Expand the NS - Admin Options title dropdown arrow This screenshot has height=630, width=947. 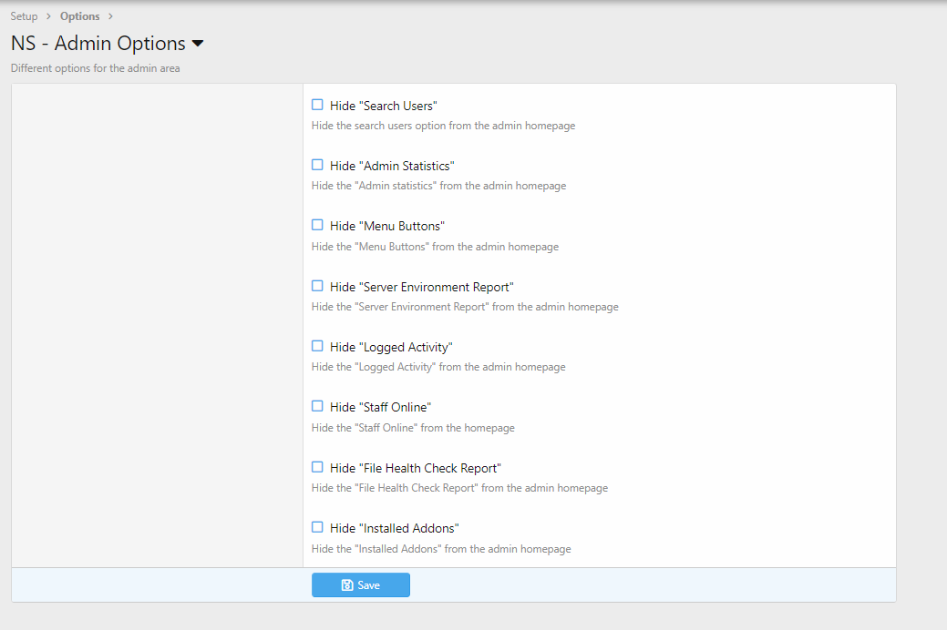click(198, 44)
